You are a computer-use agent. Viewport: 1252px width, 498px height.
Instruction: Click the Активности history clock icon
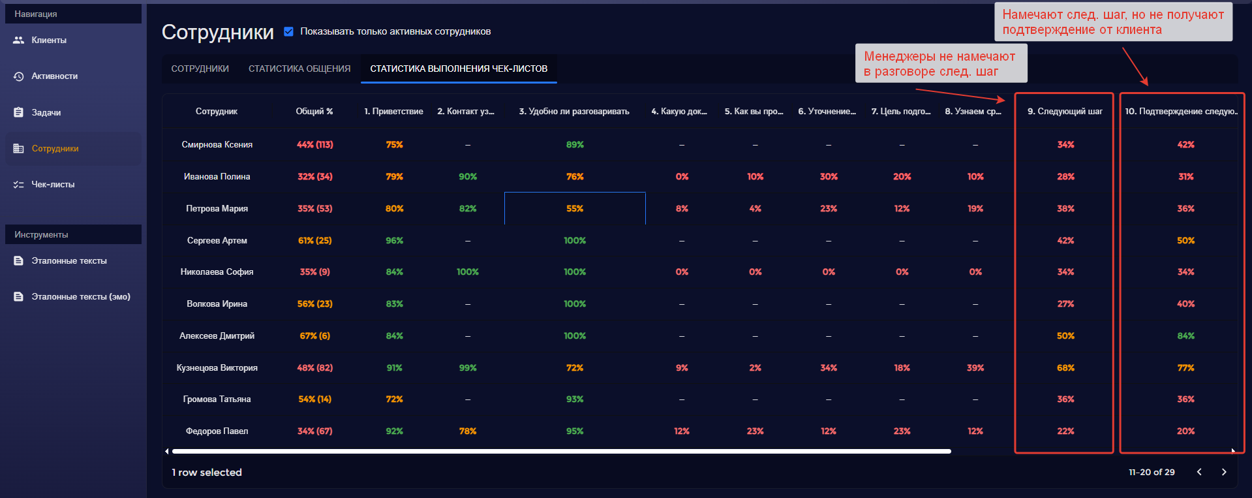19,76
